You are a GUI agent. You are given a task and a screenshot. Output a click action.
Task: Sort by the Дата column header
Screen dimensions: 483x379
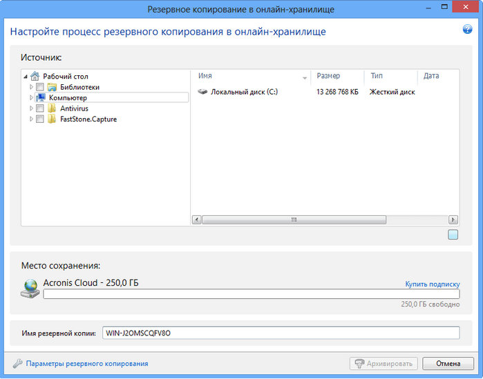[x=438, y=76]
